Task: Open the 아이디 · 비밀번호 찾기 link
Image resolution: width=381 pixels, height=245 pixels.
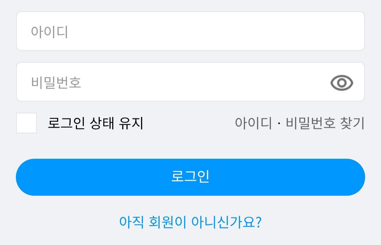Action: 300,123
